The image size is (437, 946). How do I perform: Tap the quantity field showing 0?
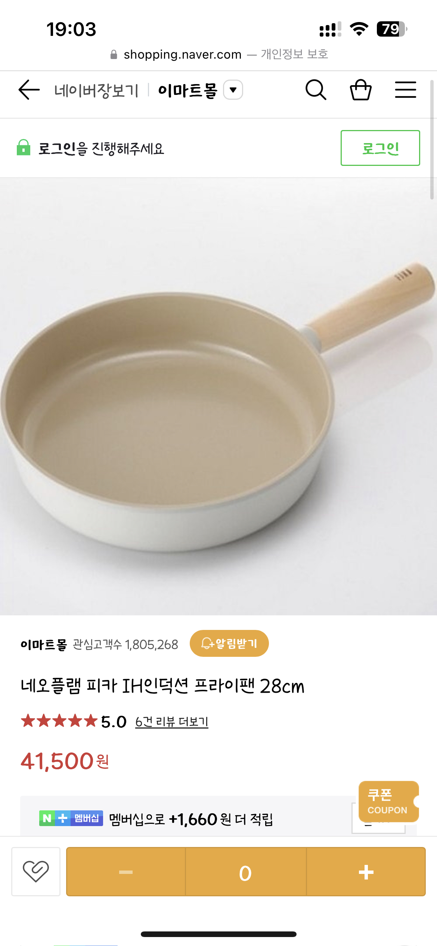(x=246, y=872)
